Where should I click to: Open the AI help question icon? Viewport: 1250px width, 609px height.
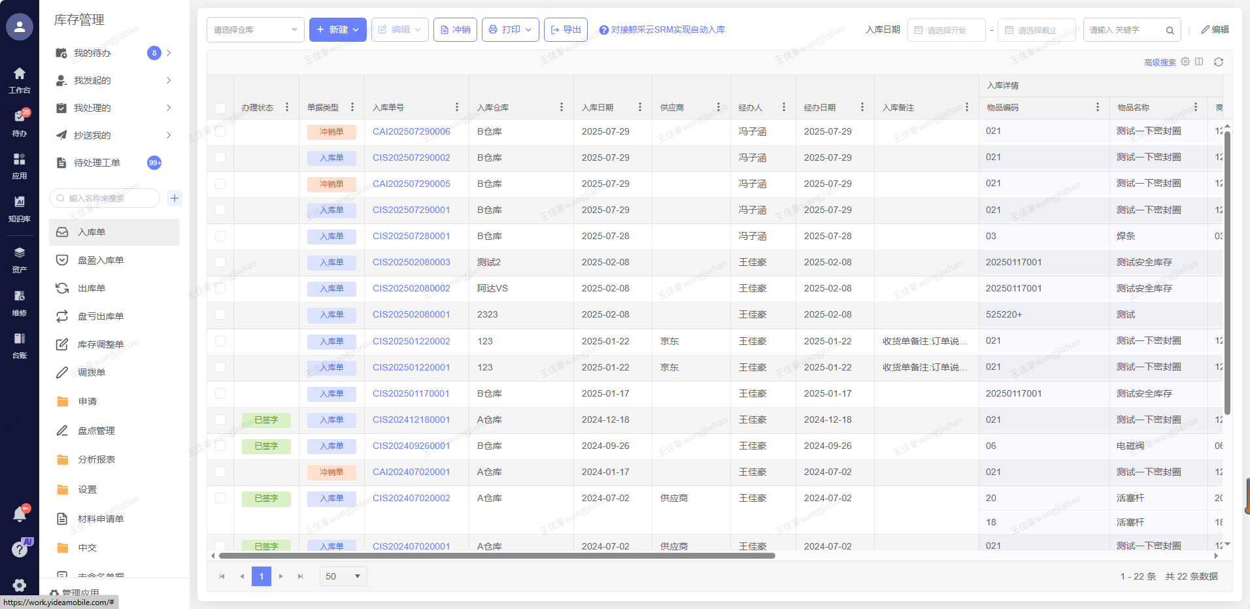tap(20, 550)
